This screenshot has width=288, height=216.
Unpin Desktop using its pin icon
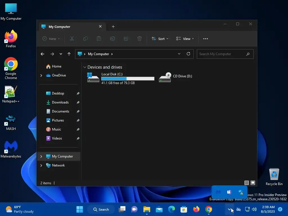click(x=78, y=93)
